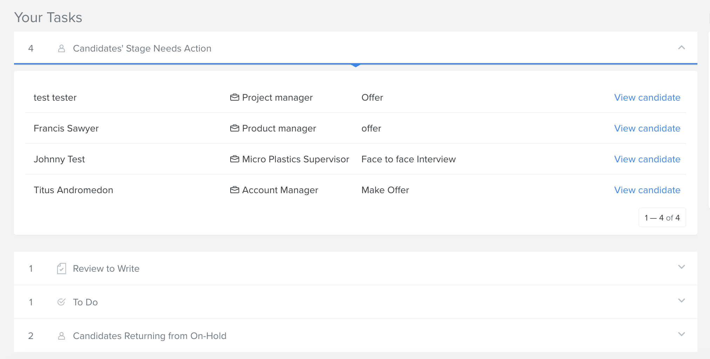
Task: Collapse the Candidates' Stage Needs Action section
Action: coord(681,48)
